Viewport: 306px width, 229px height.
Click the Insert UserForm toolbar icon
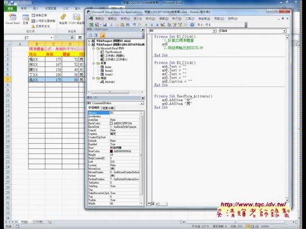pos(97,25)
